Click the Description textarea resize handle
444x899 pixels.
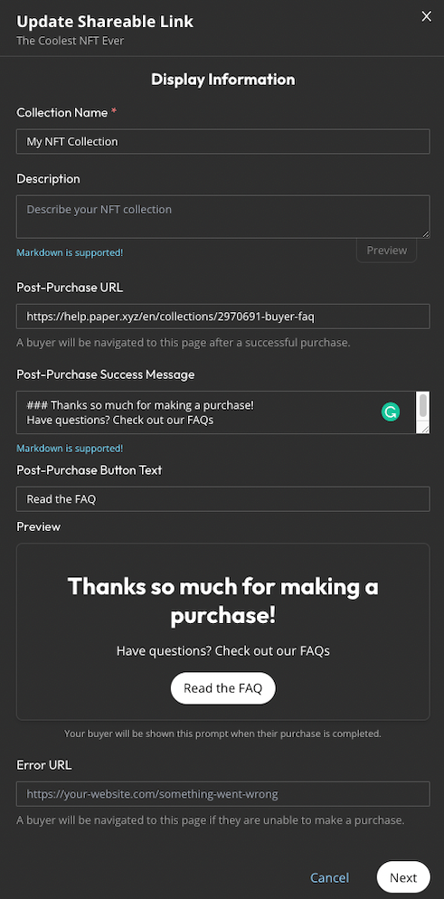pyautogui.click(x=425, y=233)
